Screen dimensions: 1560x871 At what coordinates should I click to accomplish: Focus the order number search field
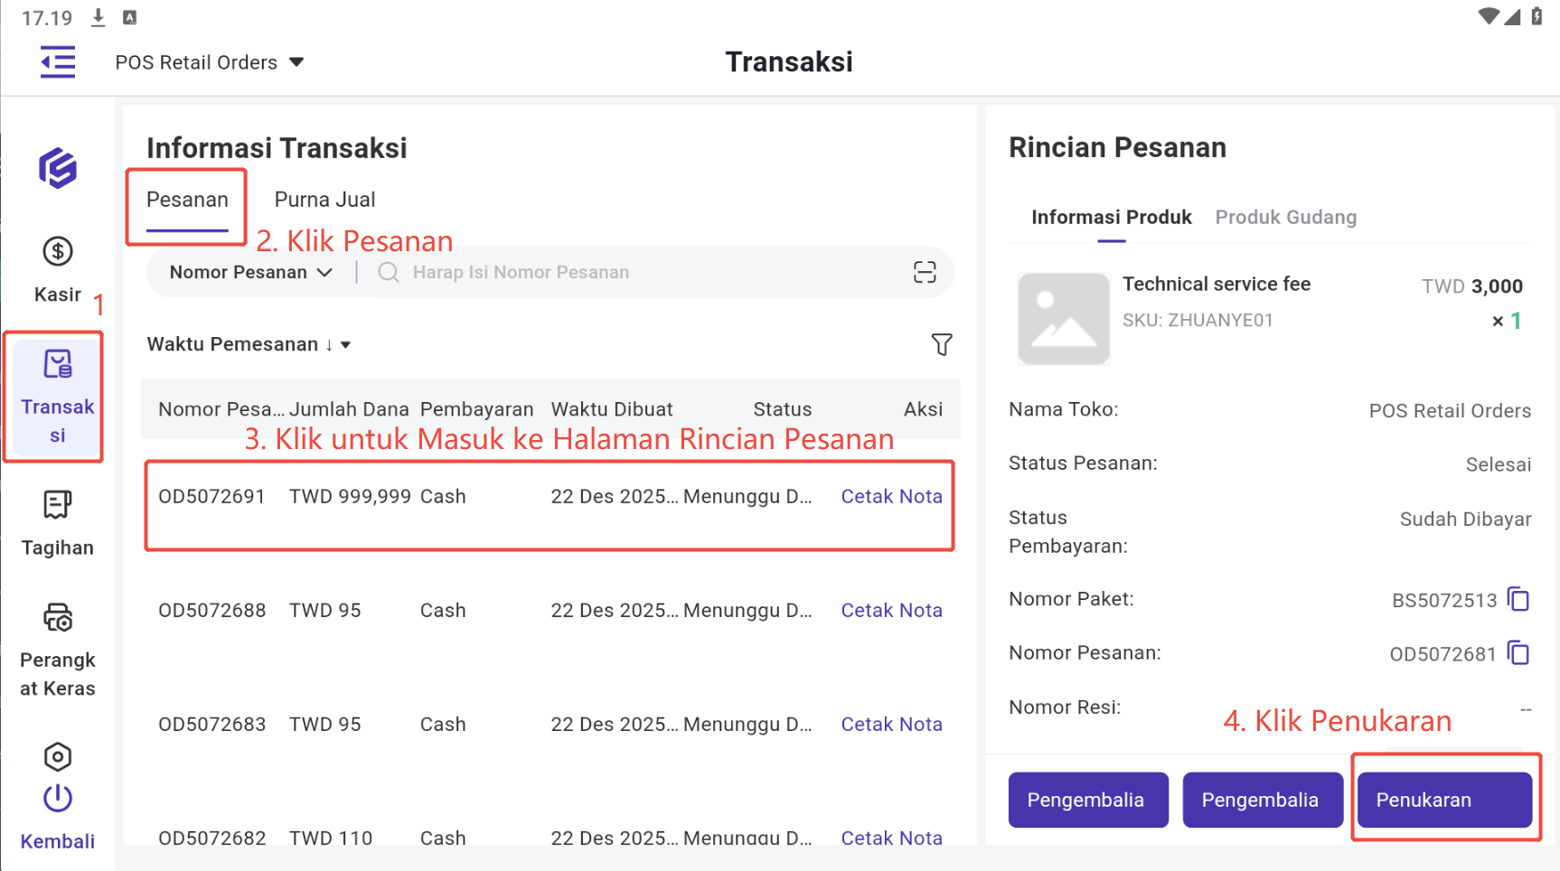click(x=651, y=272)
